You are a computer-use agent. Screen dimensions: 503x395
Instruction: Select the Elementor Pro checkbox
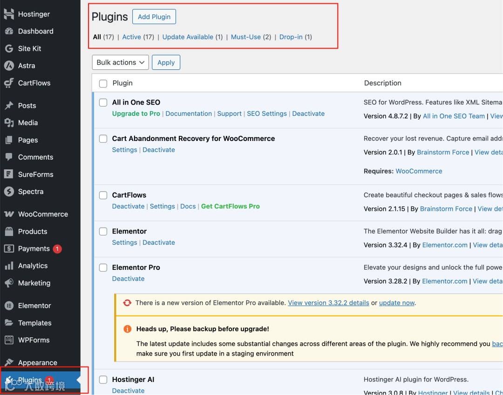click(x=103, y=268)
